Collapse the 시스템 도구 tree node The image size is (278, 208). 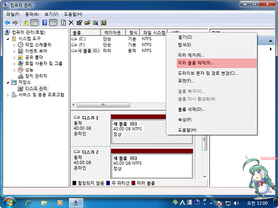point(8,39)
